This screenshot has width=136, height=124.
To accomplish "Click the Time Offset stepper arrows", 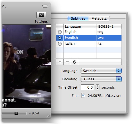I will (97, 87).
